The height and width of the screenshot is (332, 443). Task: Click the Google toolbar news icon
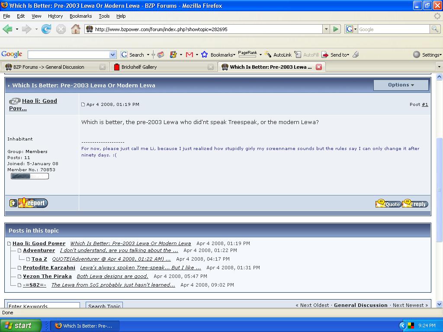[x=161, y=54]
